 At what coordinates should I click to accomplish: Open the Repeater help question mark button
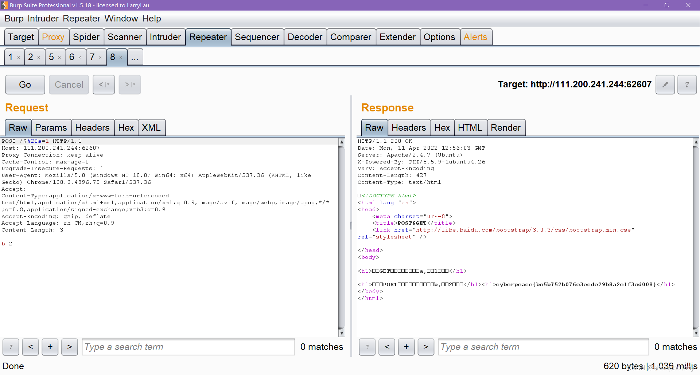687,84
